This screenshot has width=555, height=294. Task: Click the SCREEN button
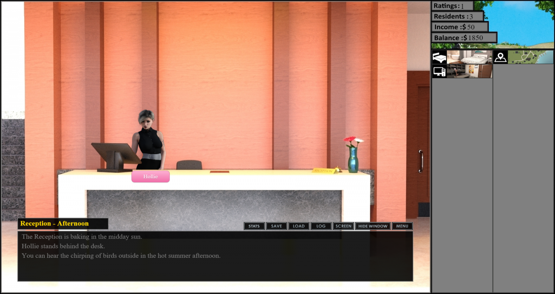[343, 226]
